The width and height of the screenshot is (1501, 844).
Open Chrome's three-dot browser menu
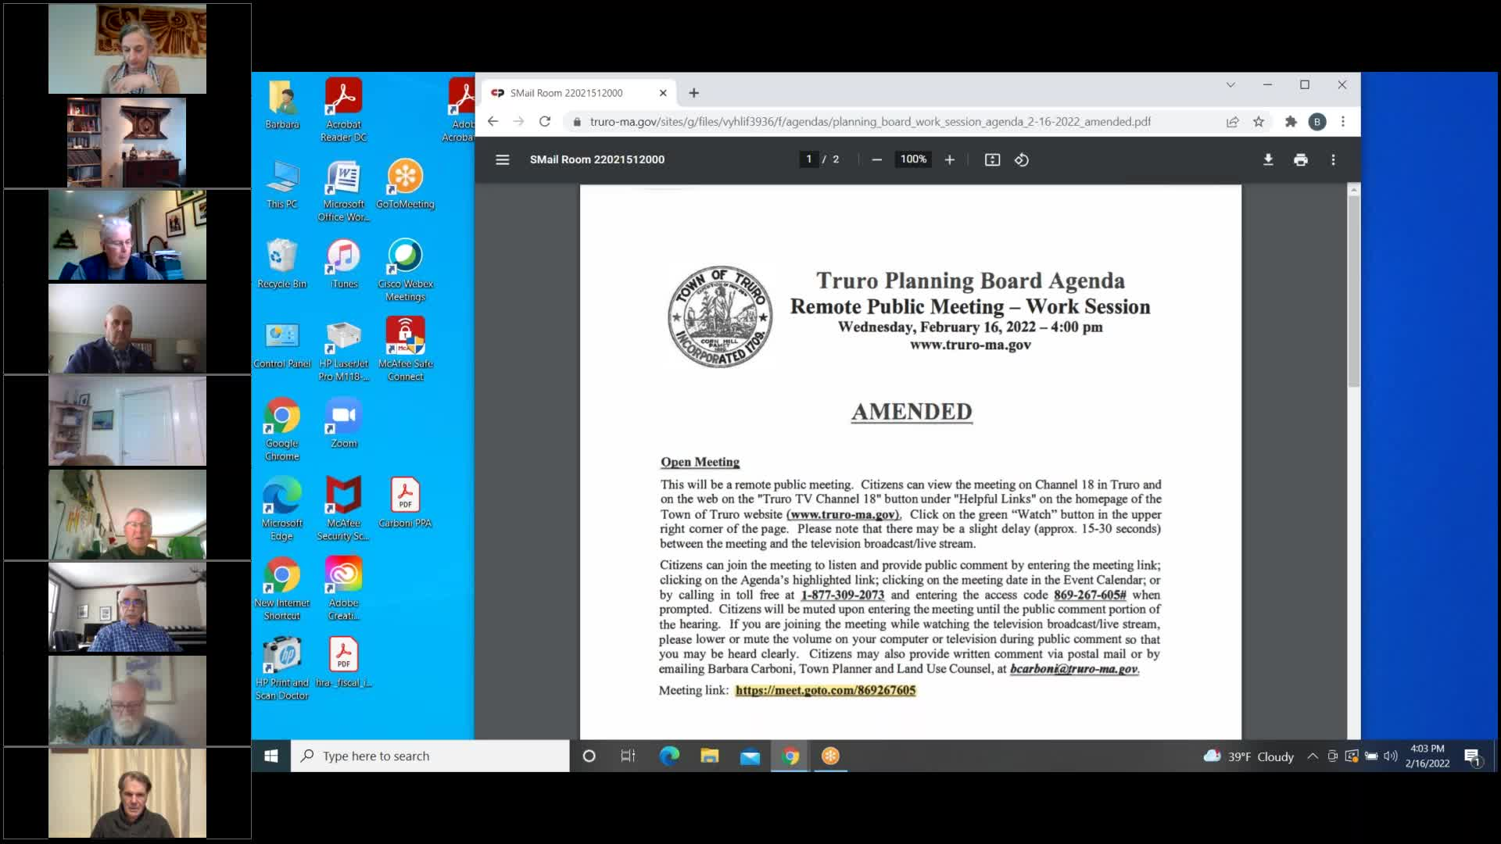coord(1343,122)
